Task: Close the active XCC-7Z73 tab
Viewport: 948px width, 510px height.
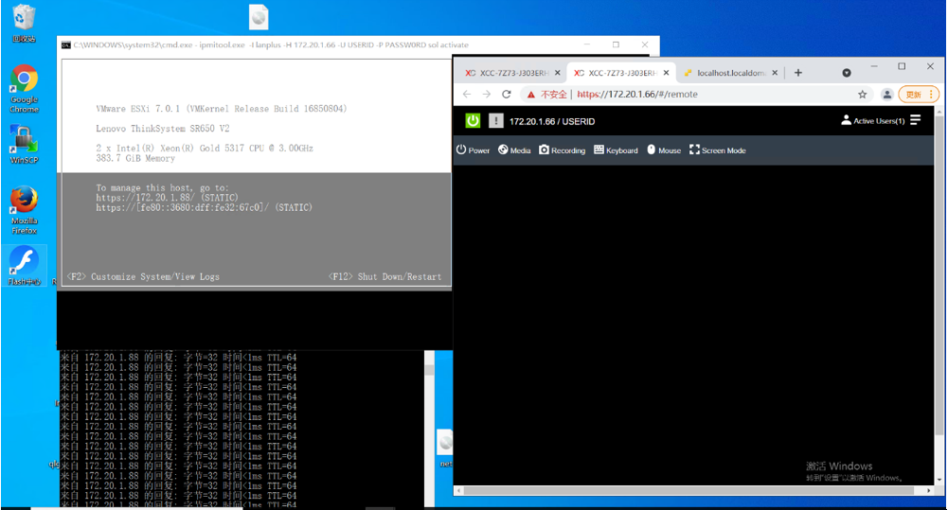Action: (x=667, y=73)
